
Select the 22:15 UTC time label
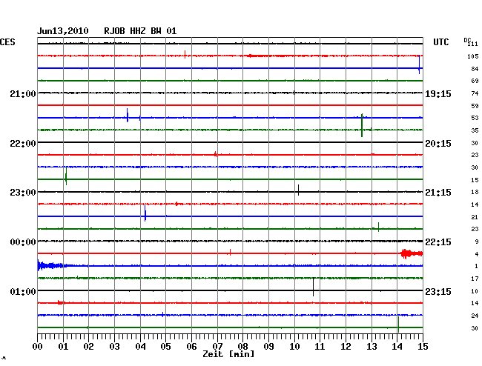(x=438, y=242)
